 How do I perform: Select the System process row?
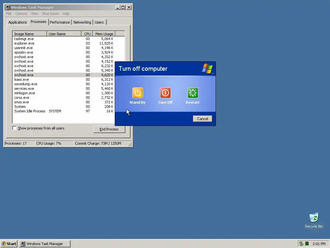64,107
